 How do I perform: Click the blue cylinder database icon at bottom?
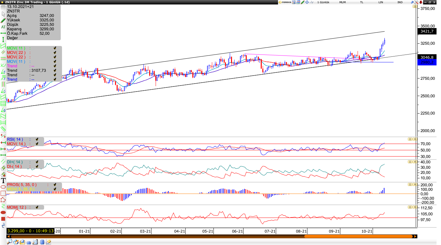[42, 242]
